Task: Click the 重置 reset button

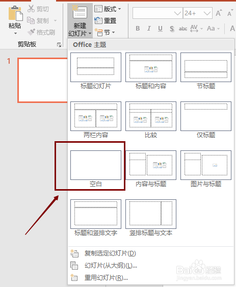Action: tap(106, 20)
